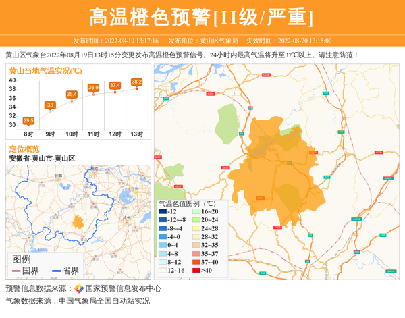Click the 35.4 data label at 10时
Viewport: 405px width, 318px height.
point(72,95)
